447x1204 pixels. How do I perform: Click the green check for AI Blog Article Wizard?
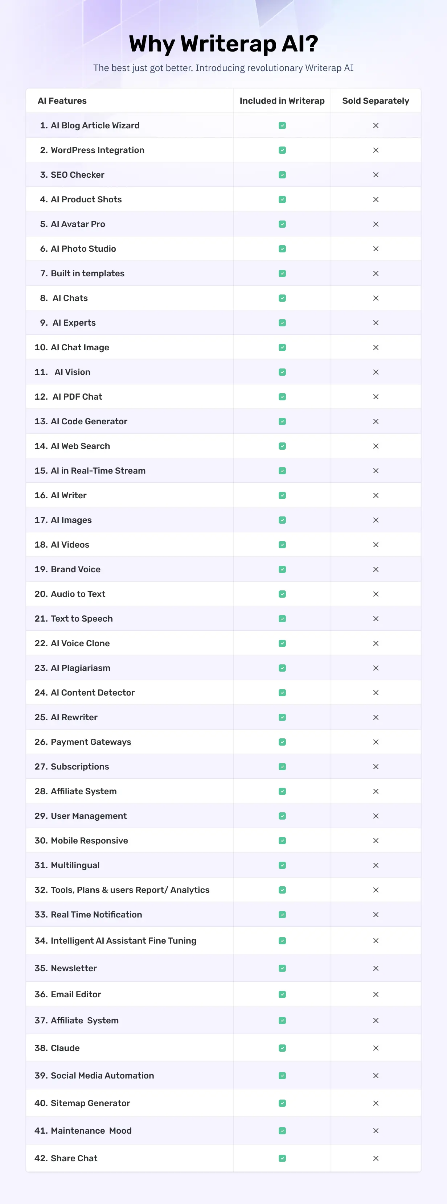pos(282,125)
